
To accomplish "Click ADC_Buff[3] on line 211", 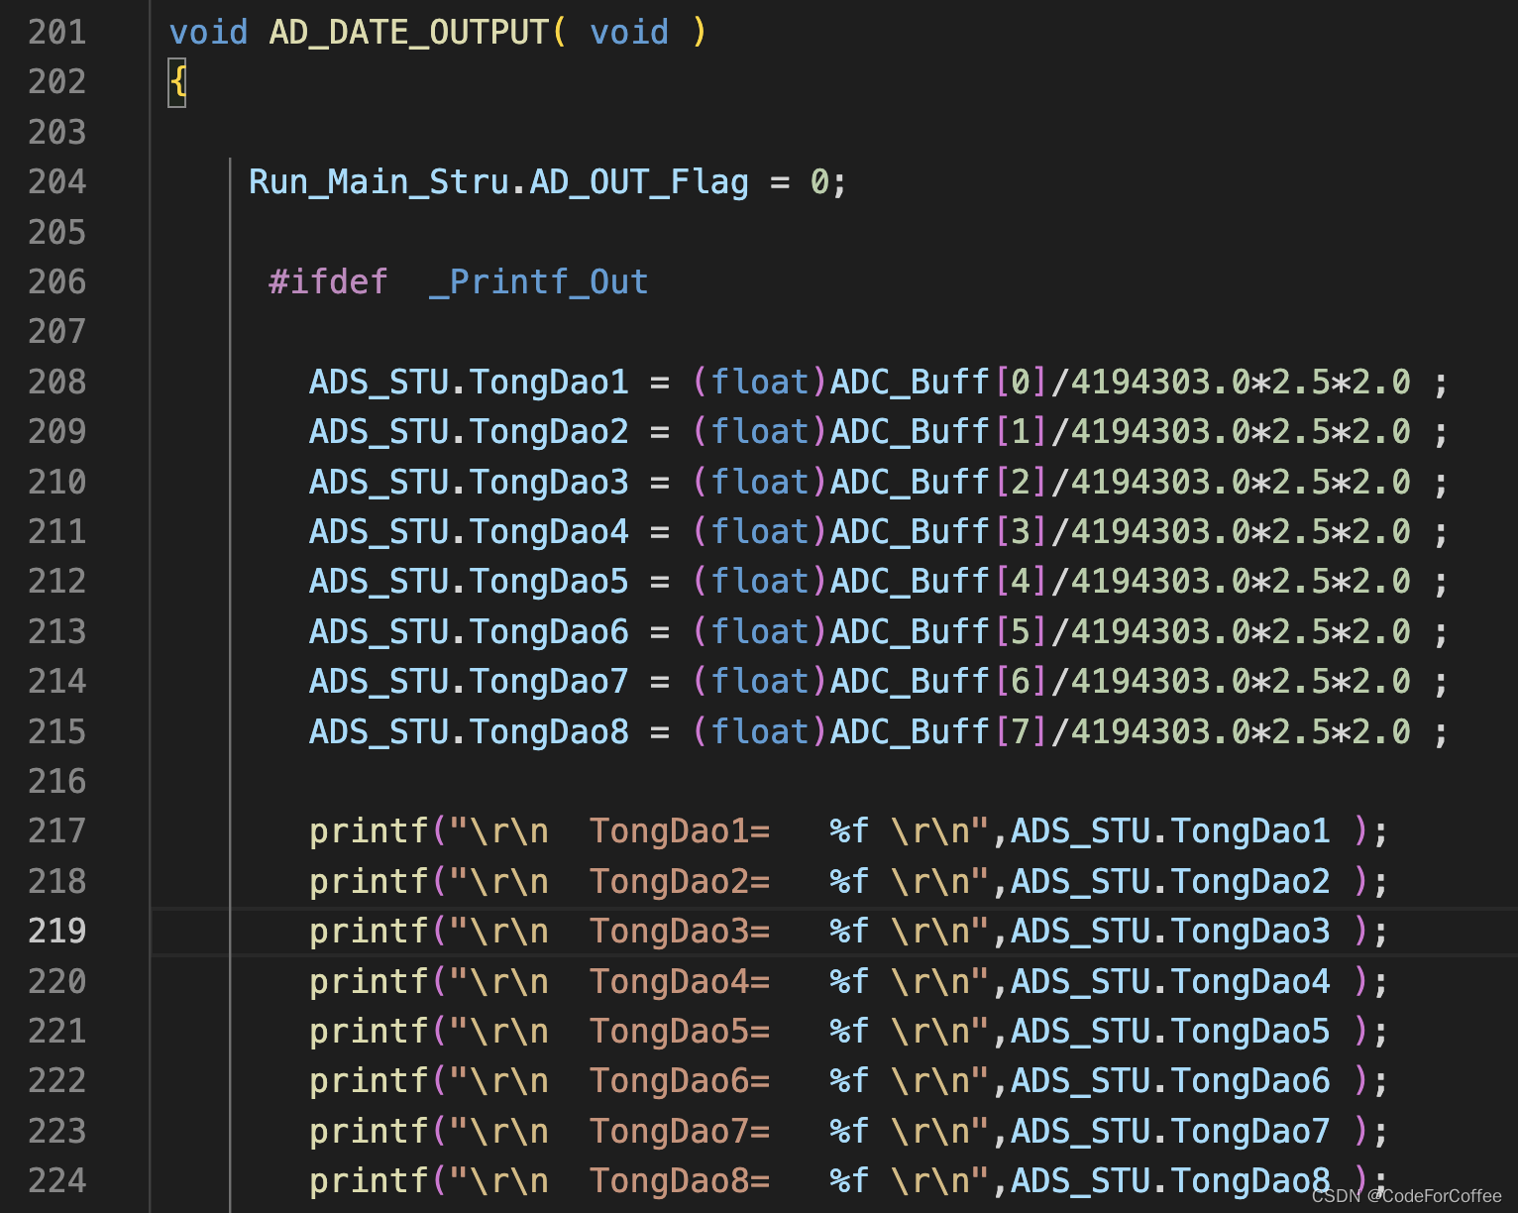I will point(939,532).
